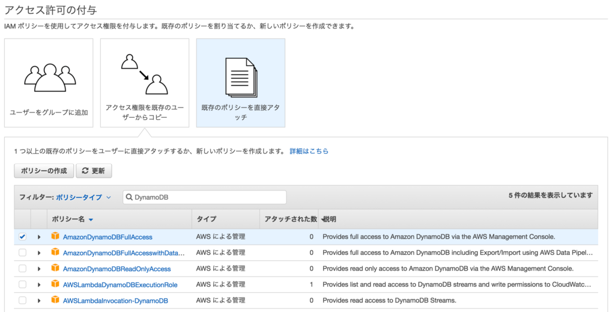This screenshot has height=312, width=615.
Task: Check the AWSLambdaDynamoDBExecutionRole checkbox
Action: pyautogui.click(x=22, y=284)
